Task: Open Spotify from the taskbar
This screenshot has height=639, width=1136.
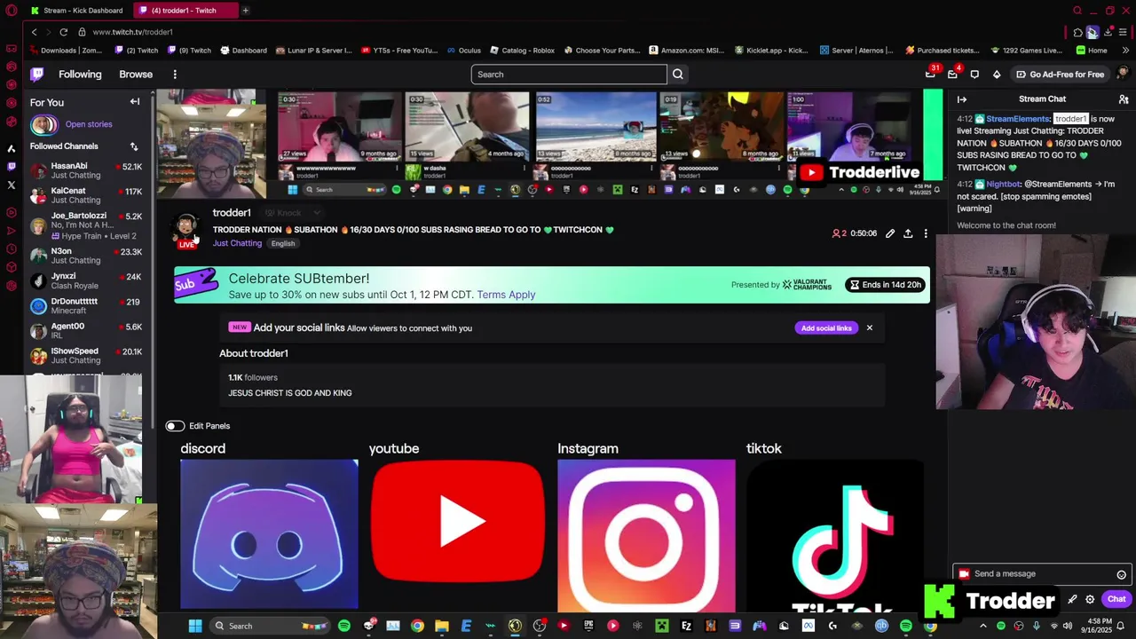Action: pyautogui.click(x=344, y=626)
